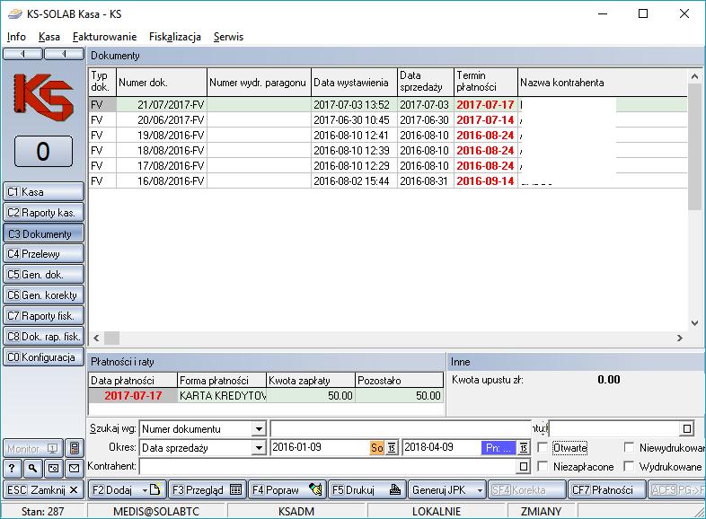
Task: Click the KS application logo
Action: 43,98
